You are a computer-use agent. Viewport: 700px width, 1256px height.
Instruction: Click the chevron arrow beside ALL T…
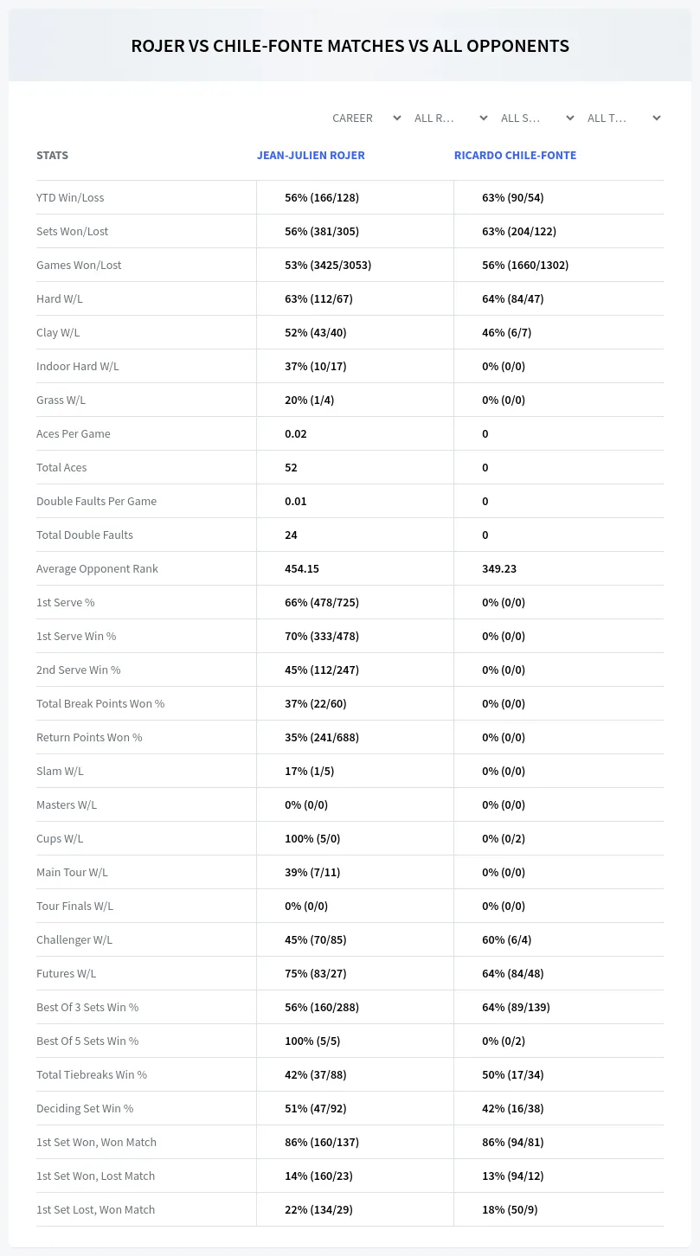tap(657, 118)
